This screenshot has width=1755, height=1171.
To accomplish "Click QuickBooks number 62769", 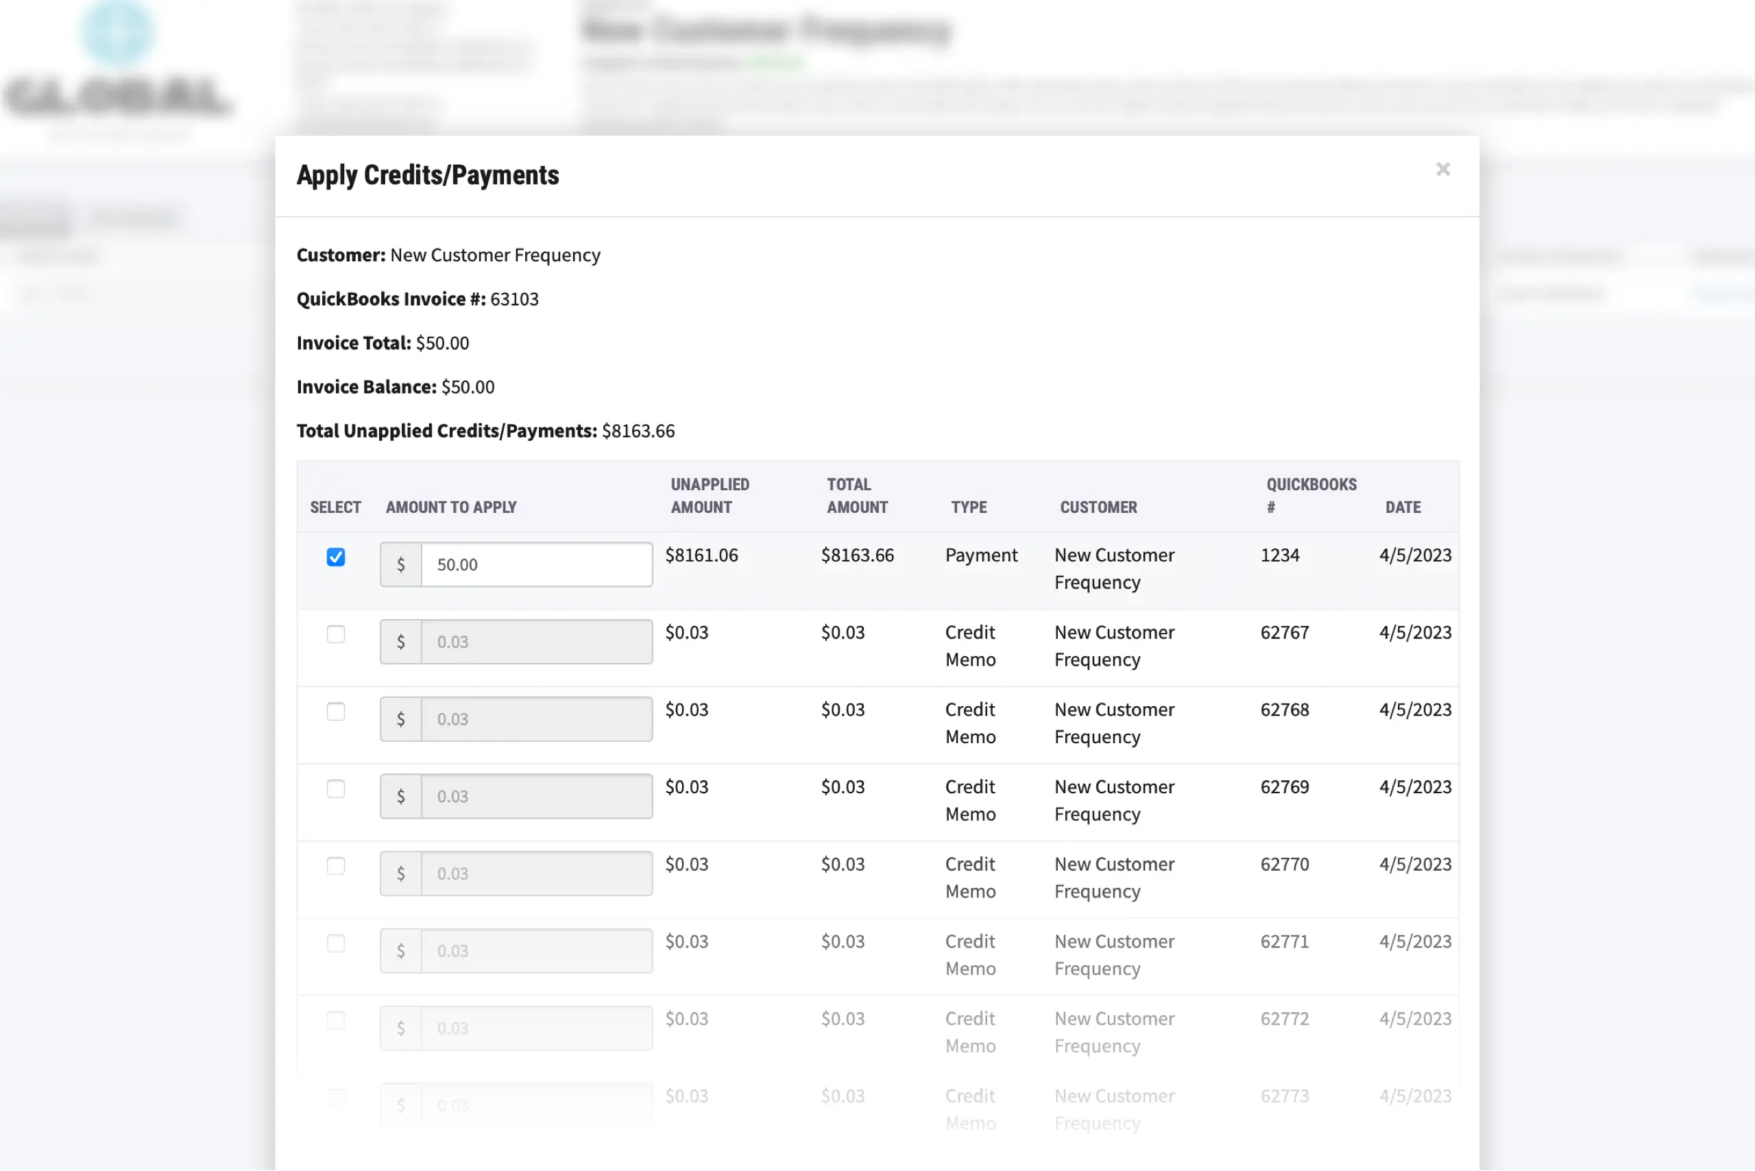I will (x=1284, y=787).
